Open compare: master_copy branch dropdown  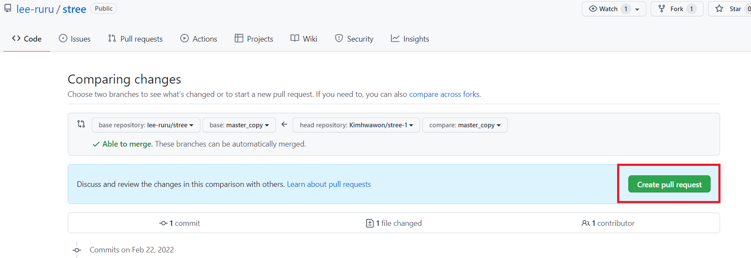(465, 125)
